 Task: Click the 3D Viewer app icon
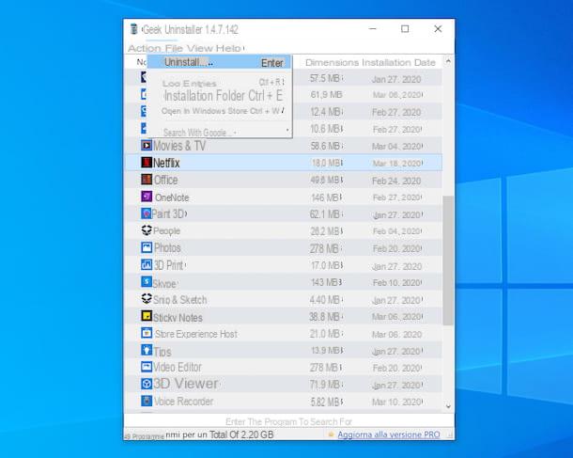[x=147, y=384]
